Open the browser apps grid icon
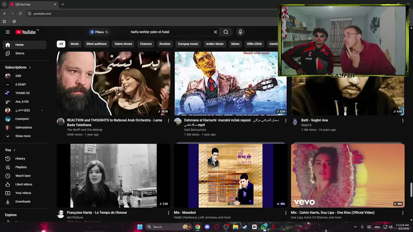 click(x=4, y=22)
